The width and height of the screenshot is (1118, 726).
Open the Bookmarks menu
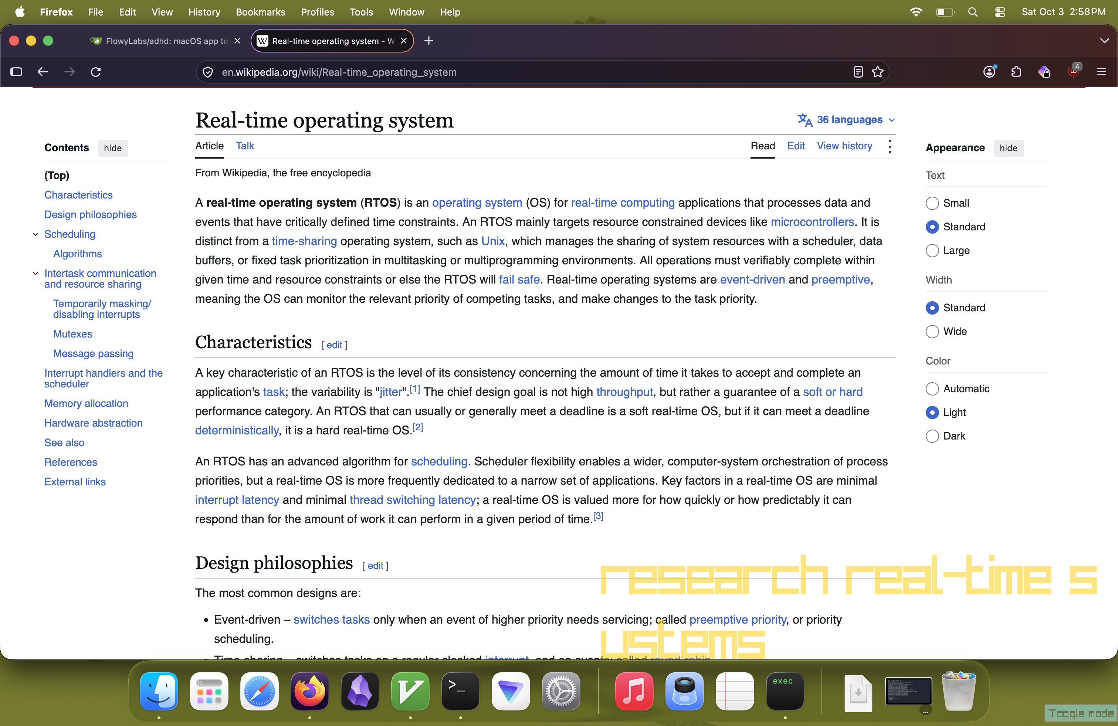260,12
